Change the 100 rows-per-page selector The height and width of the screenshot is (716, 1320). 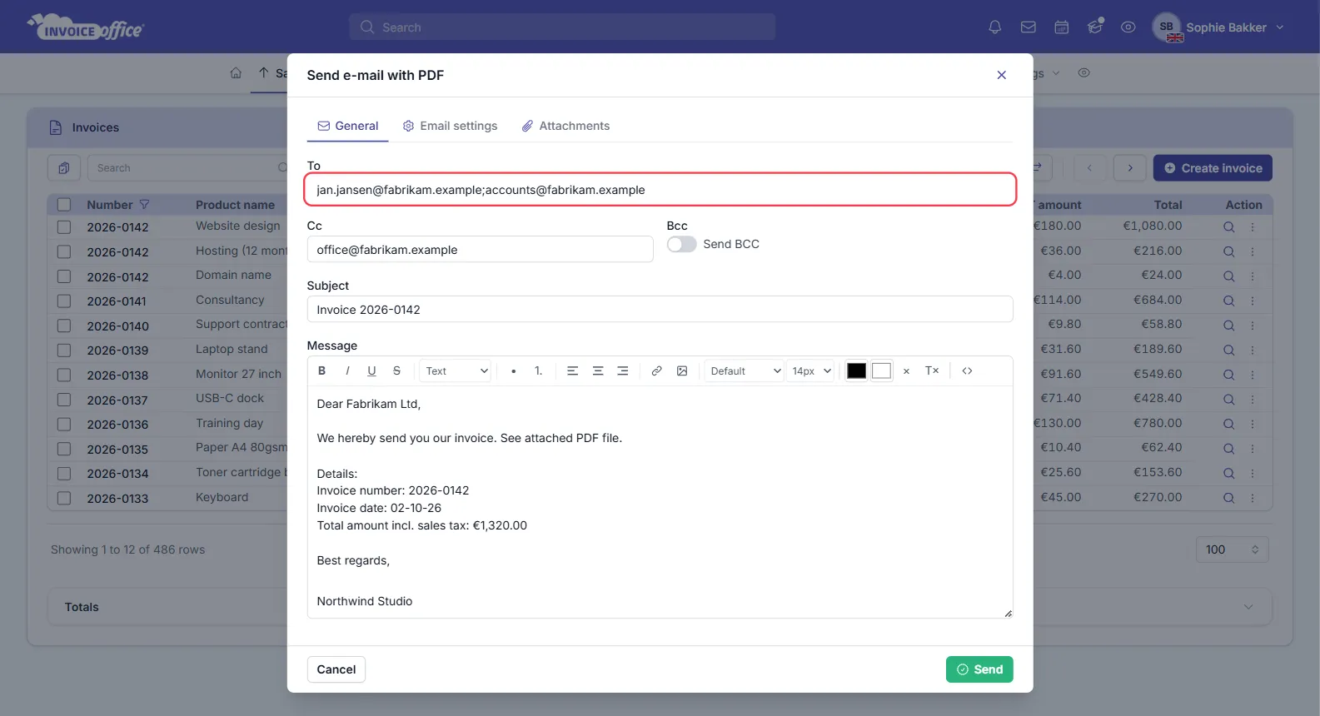1233,549
